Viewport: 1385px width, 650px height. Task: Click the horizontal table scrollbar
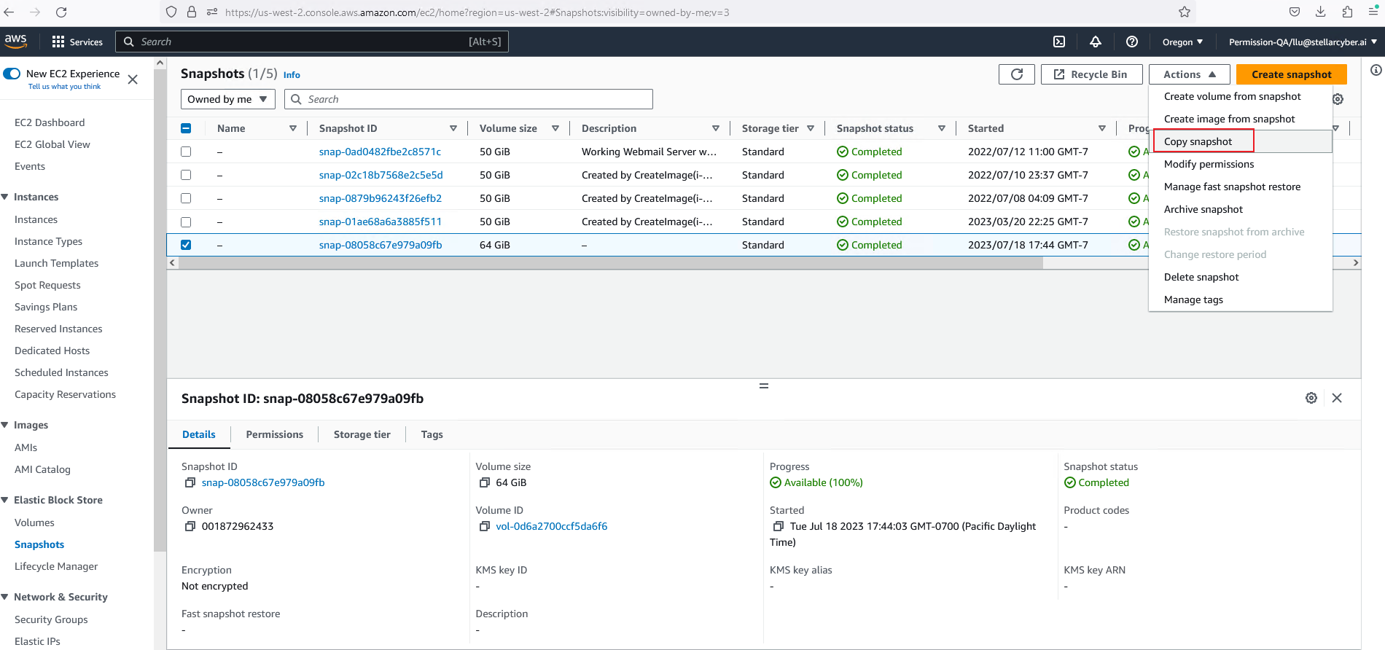tap(611, 263)
